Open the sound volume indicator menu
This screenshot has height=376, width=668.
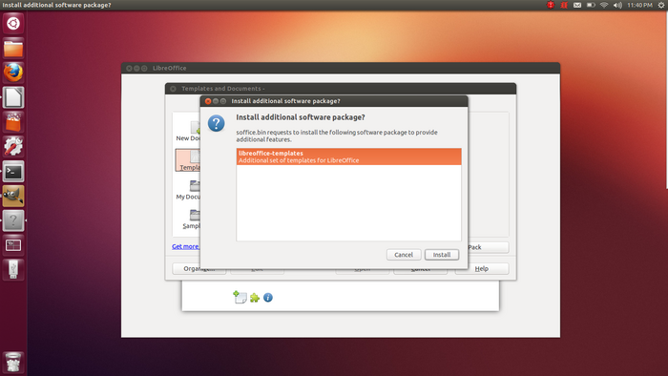click(x=617, y=5)
